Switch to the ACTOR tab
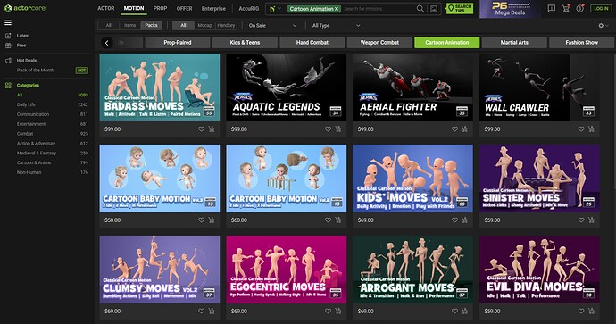The height and width of the screenshot is (324, 616). click(105, 8)
